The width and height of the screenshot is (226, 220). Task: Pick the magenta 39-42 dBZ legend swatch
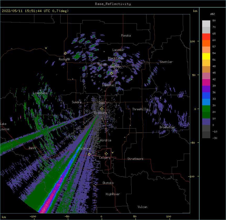206,82
